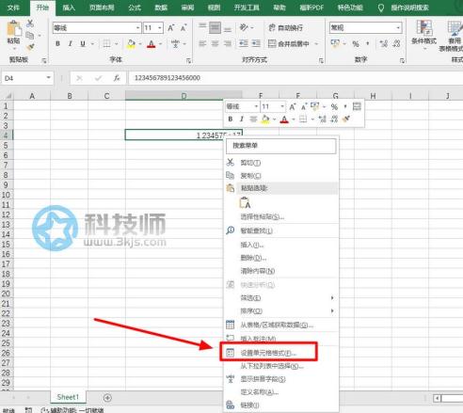Toggle Underline in the ribbon font group
The image size is (463, 413).
click(x=83, y=43)
